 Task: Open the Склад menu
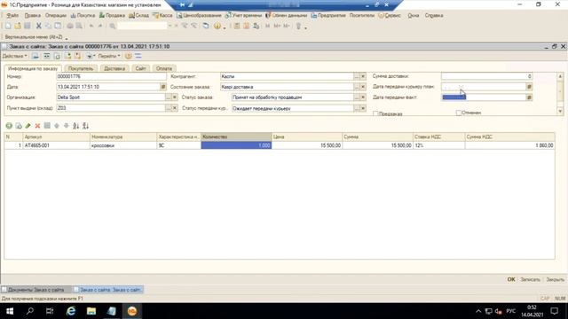pyautogui.click(x=138, y=16)
